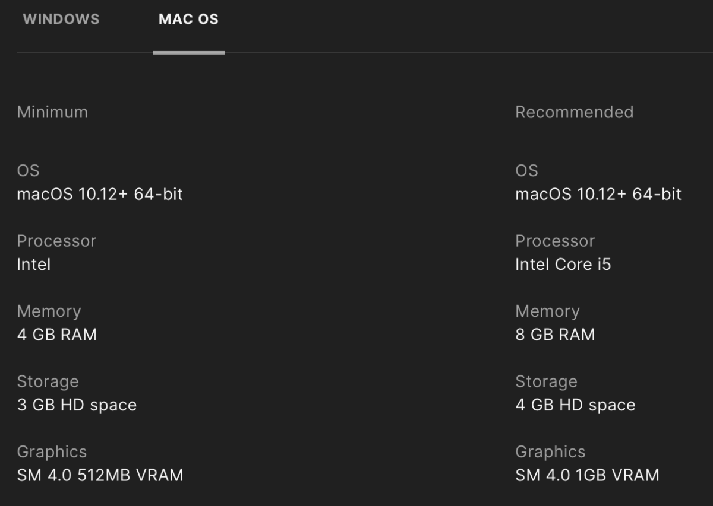Click the 3 GB HD space text

pos(77,405)
